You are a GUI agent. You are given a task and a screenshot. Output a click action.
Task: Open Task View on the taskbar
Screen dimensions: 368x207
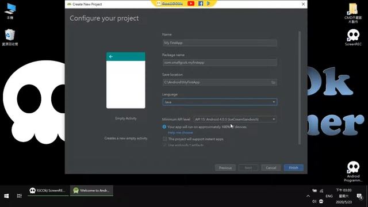pos(19,196)
